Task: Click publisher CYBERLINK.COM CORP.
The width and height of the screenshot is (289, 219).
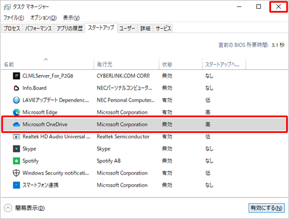Action: (123, 76)
